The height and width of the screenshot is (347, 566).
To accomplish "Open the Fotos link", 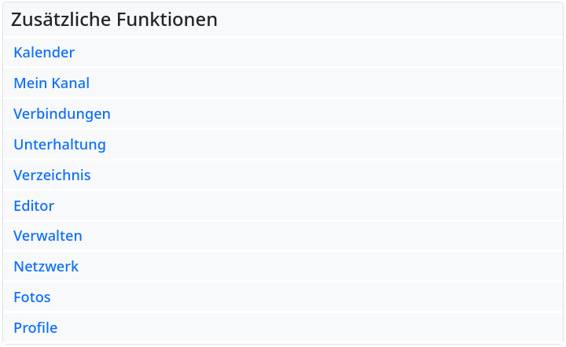I will (x=32, y=297).
